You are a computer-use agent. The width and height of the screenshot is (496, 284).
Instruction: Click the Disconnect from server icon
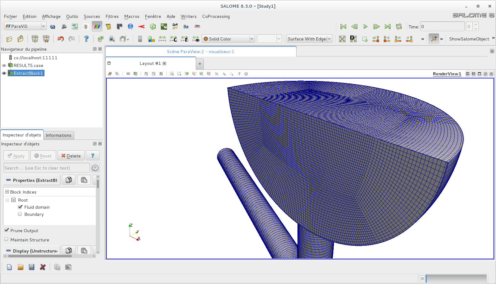coord(46,39)
